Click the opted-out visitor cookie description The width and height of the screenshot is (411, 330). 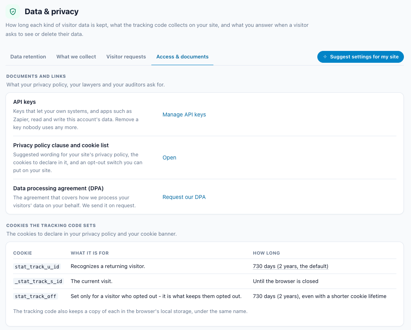pyautogui.click(x=156, y=296)
